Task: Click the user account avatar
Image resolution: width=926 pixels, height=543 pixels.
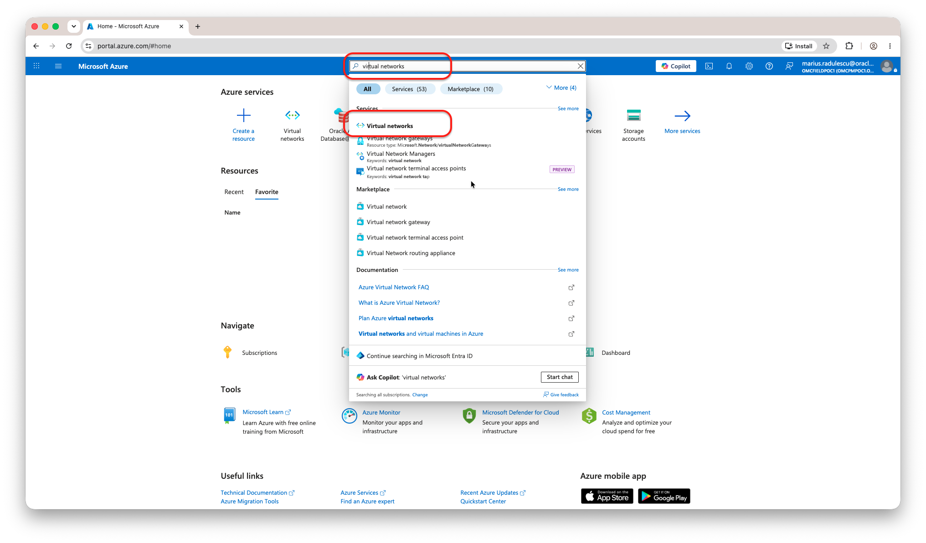Action: coord(887,67)
